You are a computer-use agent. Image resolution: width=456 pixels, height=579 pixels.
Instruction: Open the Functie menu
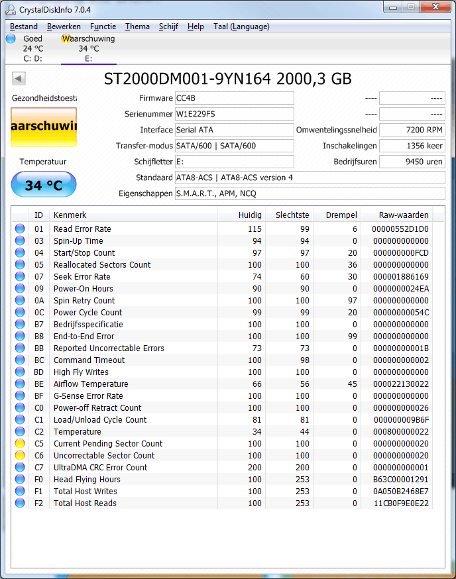click(x=103, y=26)
